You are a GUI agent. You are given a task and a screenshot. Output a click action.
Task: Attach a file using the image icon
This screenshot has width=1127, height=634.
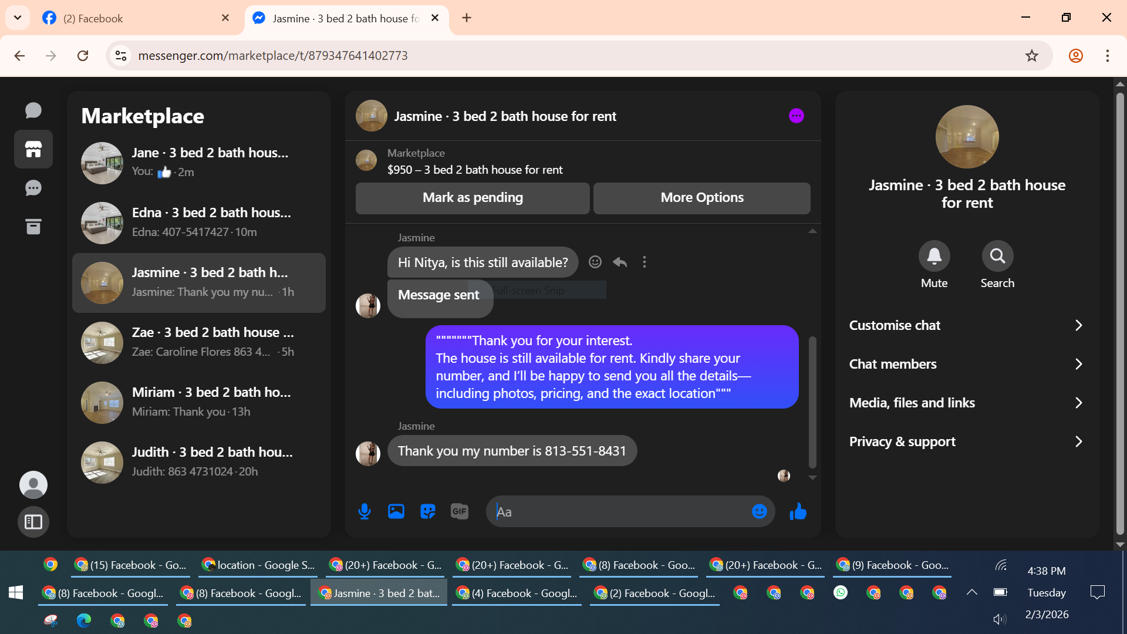pos(396,511)
